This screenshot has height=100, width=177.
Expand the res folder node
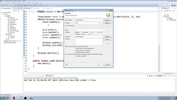click(5, 39)
